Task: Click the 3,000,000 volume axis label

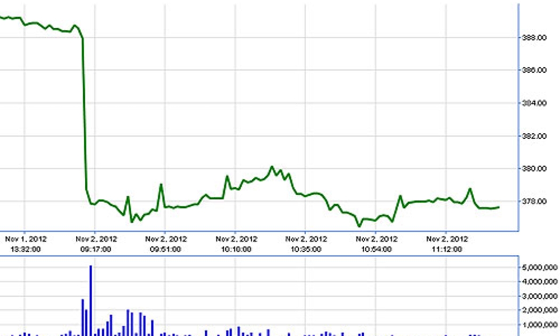Action: pyautogui.click(x=540, y=296)
